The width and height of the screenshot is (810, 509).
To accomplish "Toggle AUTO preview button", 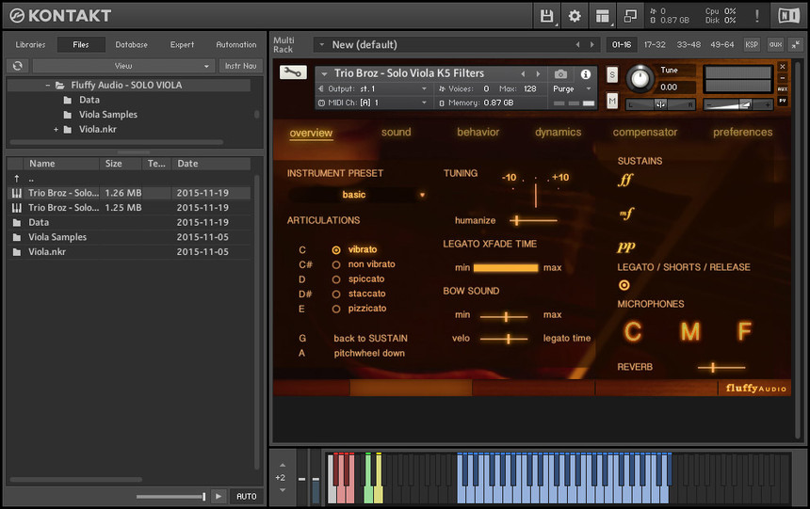I will pos(247,496).
